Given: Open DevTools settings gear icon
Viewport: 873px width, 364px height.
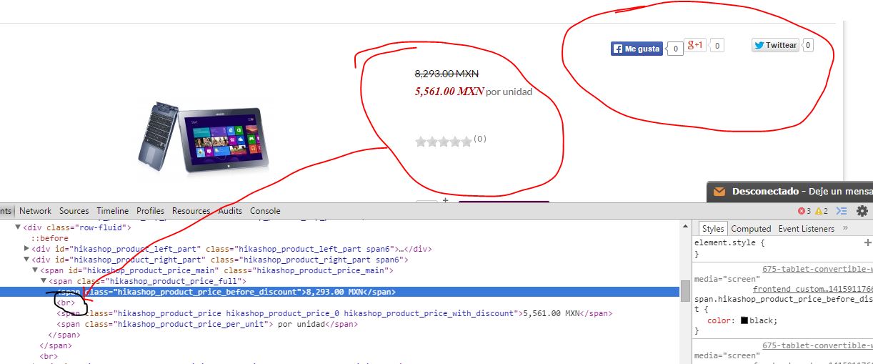Looking at the screenshot, I should click(862, 211).
